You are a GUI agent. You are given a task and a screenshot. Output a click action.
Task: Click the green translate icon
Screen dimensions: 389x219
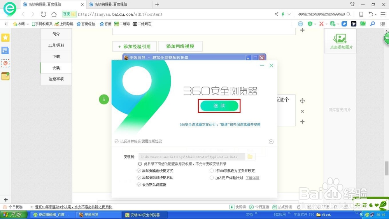[x=333, y=24]
